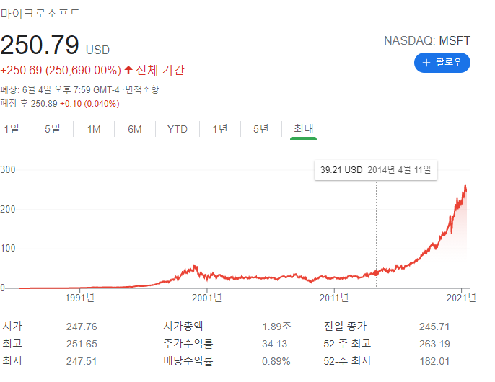The image size is (495, 382).
Task: Open the 면책조항 disclaimer link
Action: [x=141, y=89]
